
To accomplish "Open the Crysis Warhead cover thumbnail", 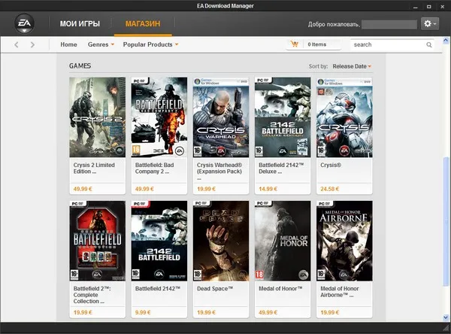I will pyautogui.click(x=221, y=117).
